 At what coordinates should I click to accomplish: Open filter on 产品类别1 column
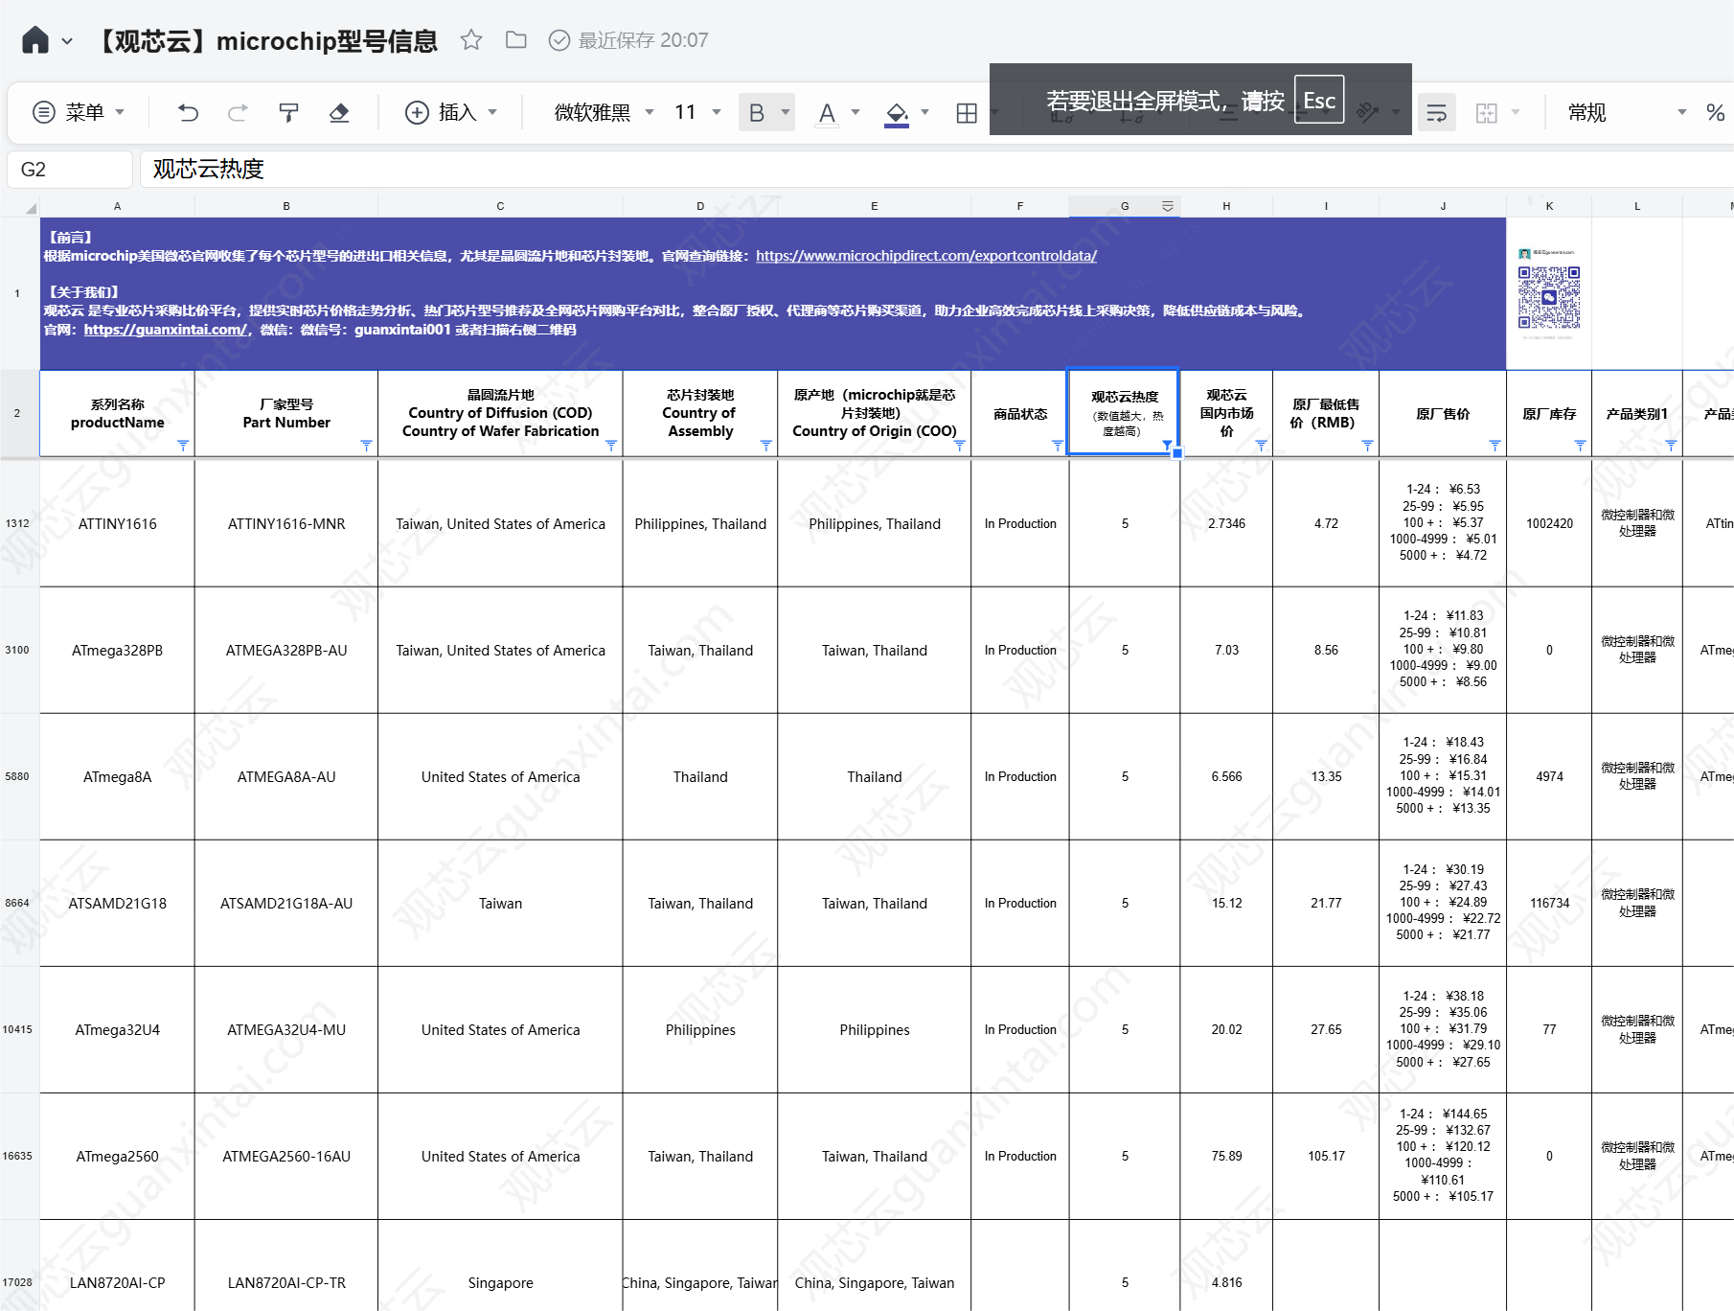click(x=1671, y=446)
